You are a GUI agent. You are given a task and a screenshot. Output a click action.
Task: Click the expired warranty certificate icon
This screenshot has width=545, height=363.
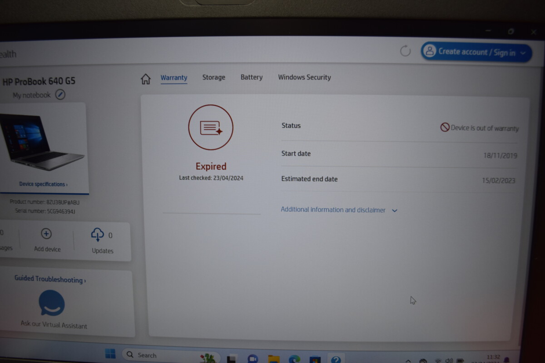[x=211, y=128]
